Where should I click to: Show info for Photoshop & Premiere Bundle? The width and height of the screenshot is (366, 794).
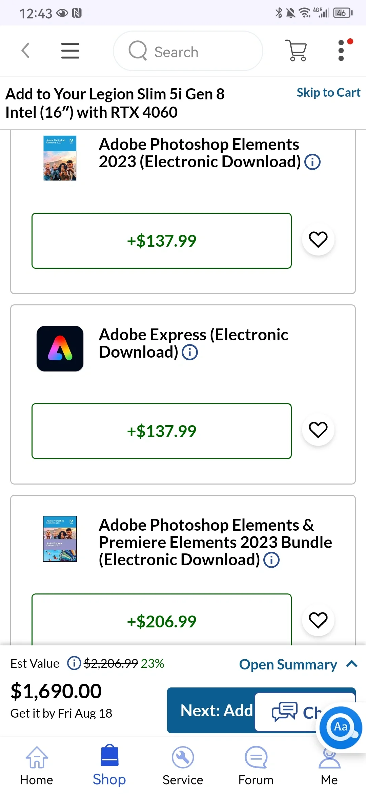(x=271, y=560)
